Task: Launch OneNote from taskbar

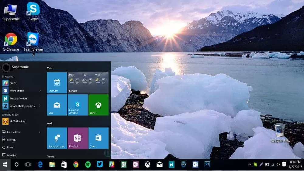Action: click(136, 164)
